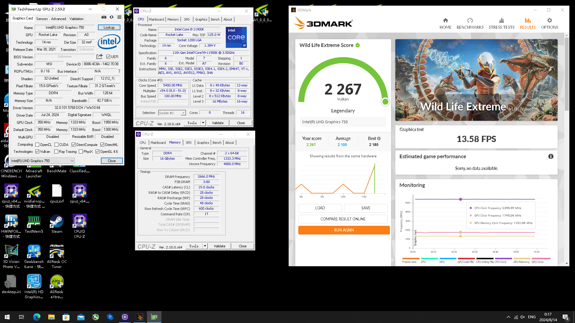This screenshot has width=575, height=323.
Task: Switch to GPU-Z Sensors tab
Action: [x=42, y=19]
